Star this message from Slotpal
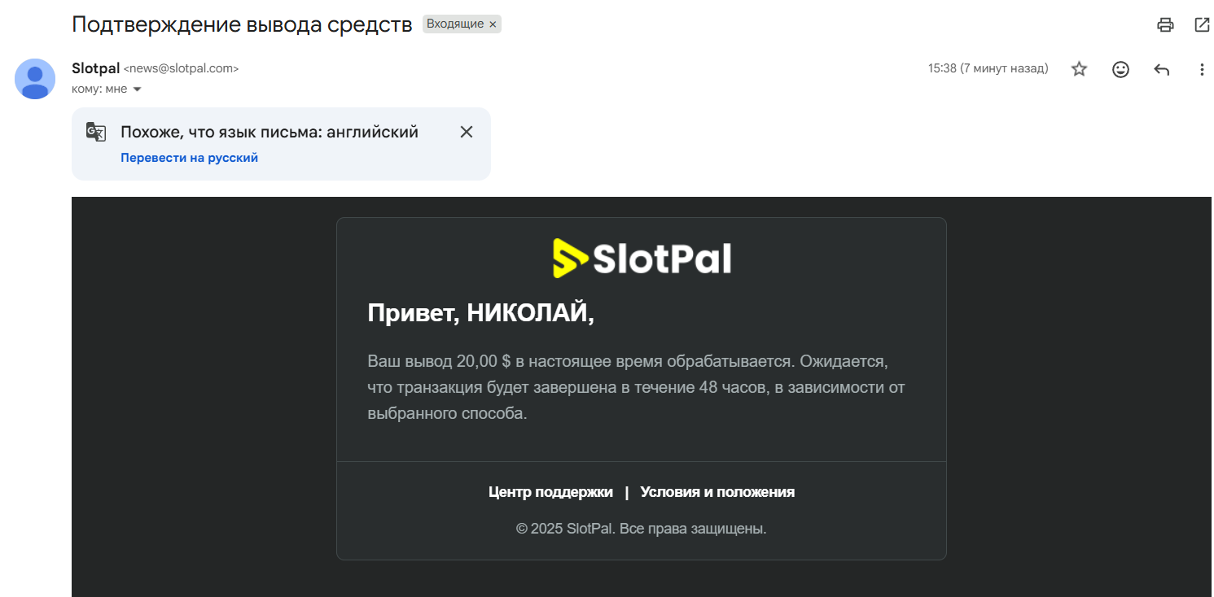 1079,69
